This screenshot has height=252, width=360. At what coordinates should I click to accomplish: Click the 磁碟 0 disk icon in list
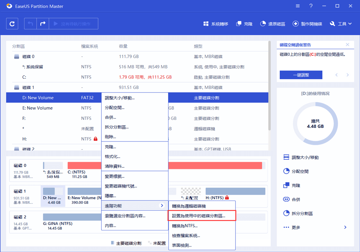(x=17, y=57)
